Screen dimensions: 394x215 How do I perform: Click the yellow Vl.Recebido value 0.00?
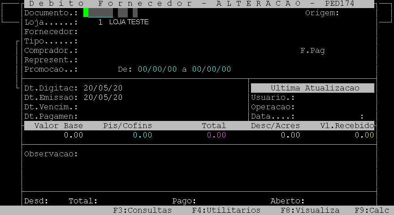tap(364, 135)
